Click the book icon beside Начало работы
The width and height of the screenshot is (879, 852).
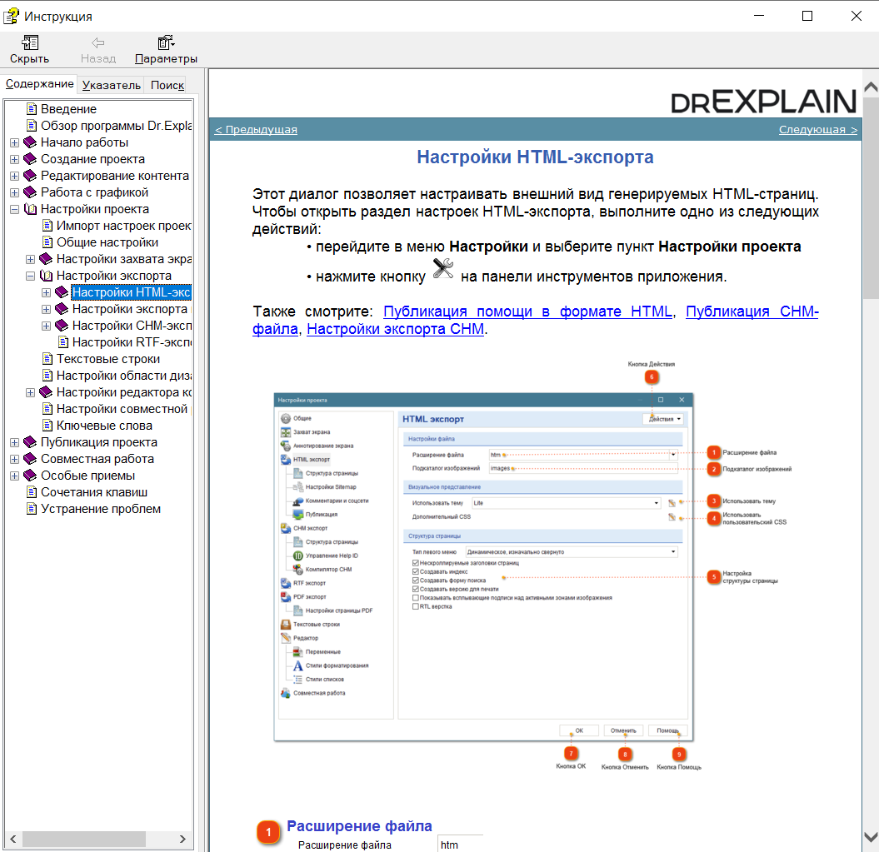[30, 142]
